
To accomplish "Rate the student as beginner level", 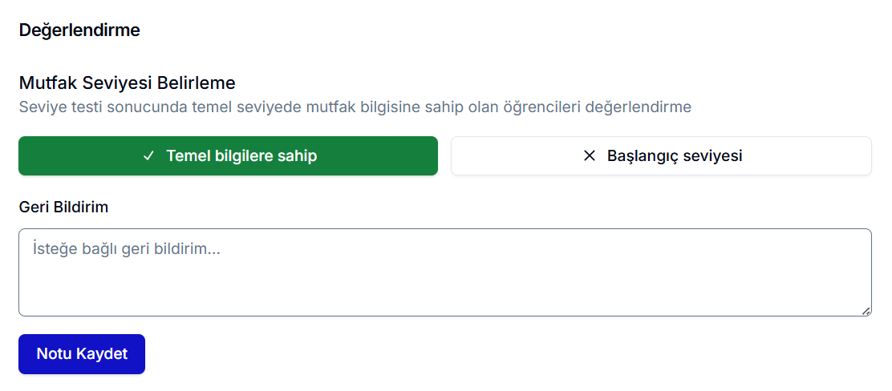I will click(661, 156).
